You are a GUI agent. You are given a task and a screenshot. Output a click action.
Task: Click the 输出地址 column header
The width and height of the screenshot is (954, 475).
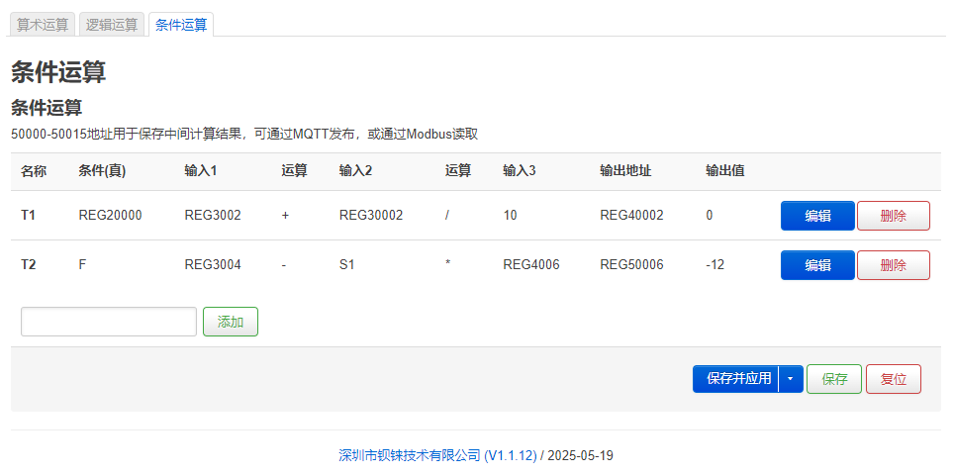pyautogui.click(x=625, y=171)
